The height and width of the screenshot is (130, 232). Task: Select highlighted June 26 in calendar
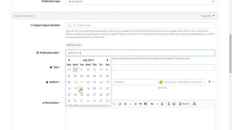click(75, 70)
